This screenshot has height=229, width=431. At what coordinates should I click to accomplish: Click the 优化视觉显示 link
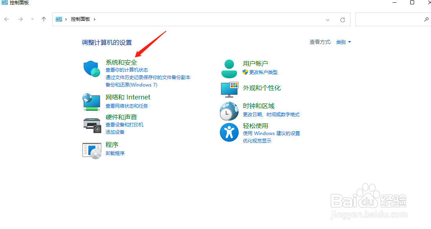tap(257, 141)
